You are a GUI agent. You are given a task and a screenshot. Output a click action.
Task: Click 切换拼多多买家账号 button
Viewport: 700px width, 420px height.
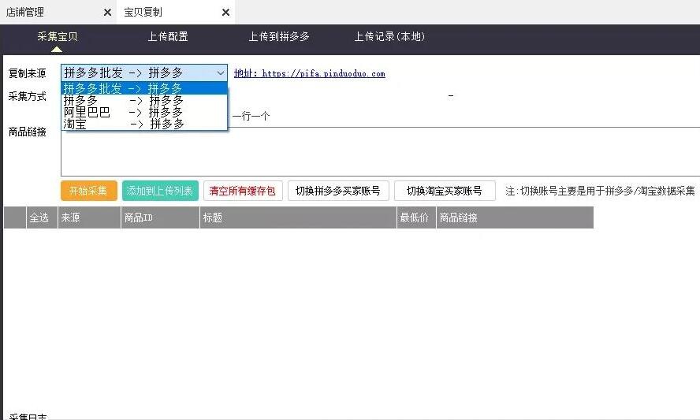click(338, 191)
